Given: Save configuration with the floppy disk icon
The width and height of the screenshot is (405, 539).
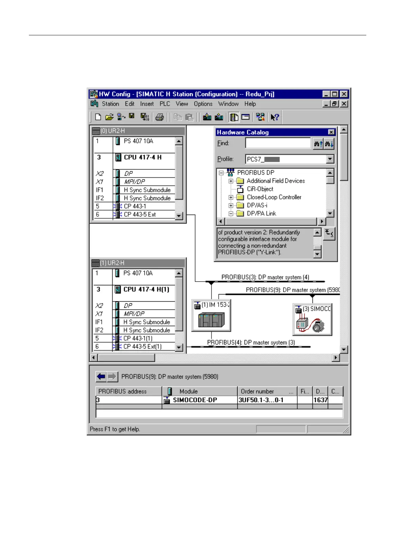Looking at the screenshot, I should tap(132, 117).
